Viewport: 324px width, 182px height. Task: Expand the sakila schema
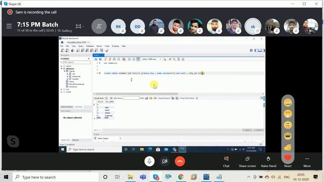[61, 66]
